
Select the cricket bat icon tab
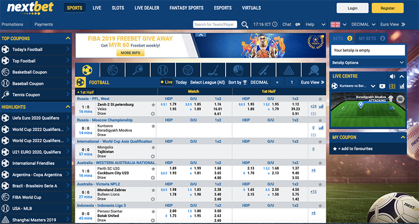click(263, 70)
